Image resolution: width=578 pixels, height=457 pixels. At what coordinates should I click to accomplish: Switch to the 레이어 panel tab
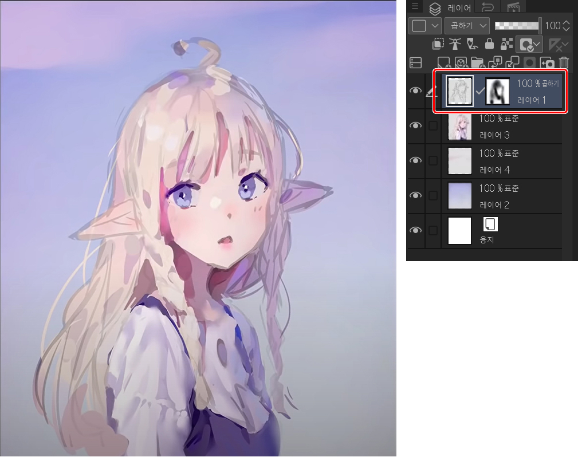(452, 7)
